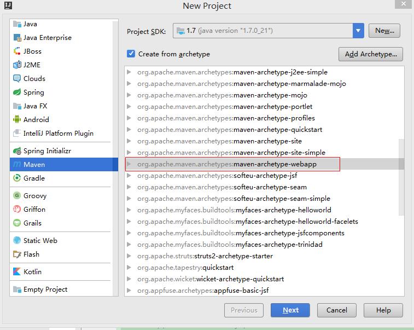Click the Cancel button
Image resolution: width=414 pixels, height=330 pixels.
(x=337, y=310)
